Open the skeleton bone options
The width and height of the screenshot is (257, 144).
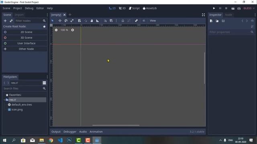point(137,21)
